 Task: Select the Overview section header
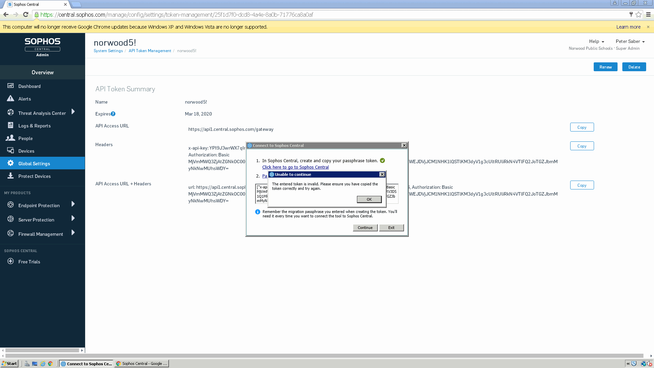[43, 72]
